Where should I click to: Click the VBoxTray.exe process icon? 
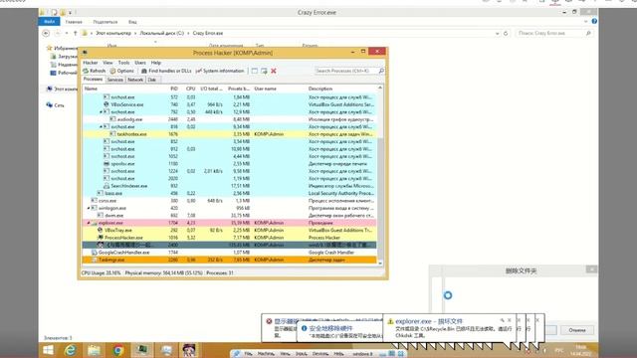(100, 230)
